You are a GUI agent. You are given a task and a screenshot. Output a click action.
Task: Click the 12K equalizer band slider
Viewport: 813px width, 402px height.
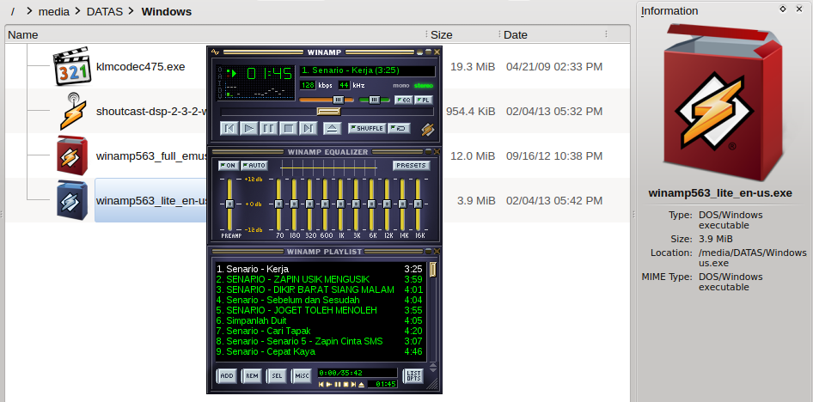387,204
